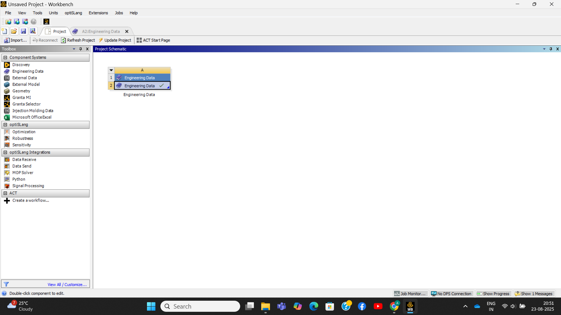This screenshot has width=561, height=315.
Task: Open the Toolbox panel dropdown arrow
Action: 74,49
